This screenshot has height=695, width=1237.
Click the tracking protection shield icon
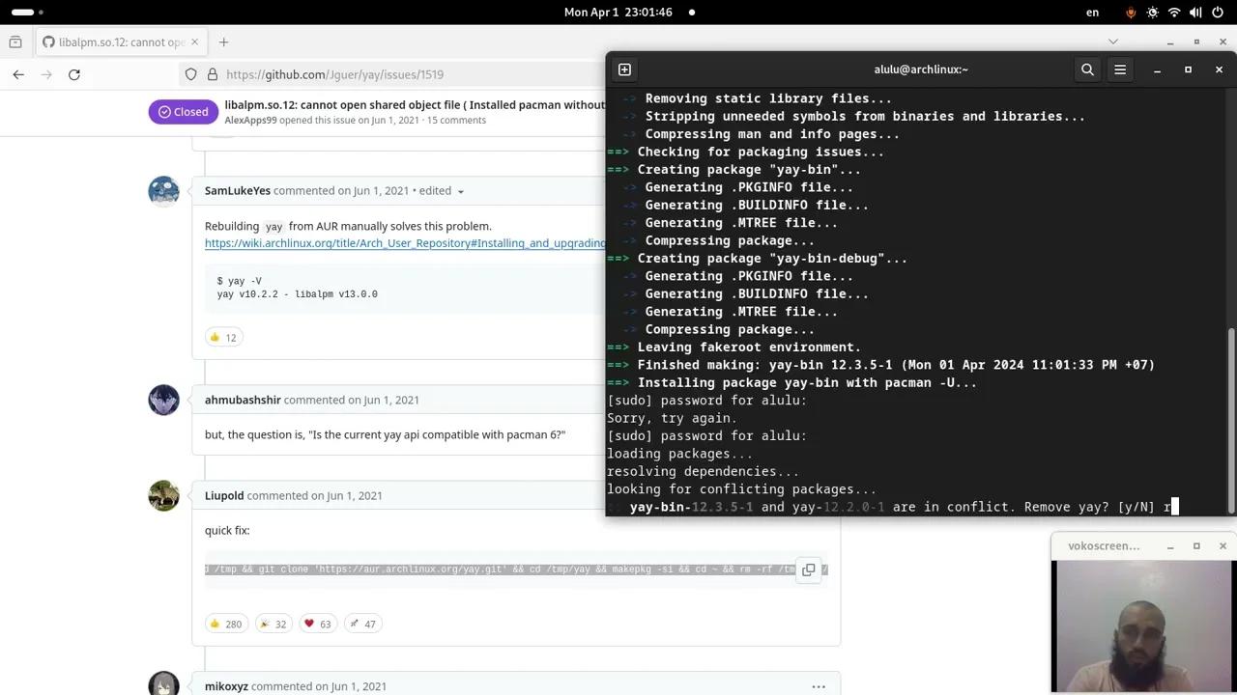pyautogui.click(x=190, y=74)
